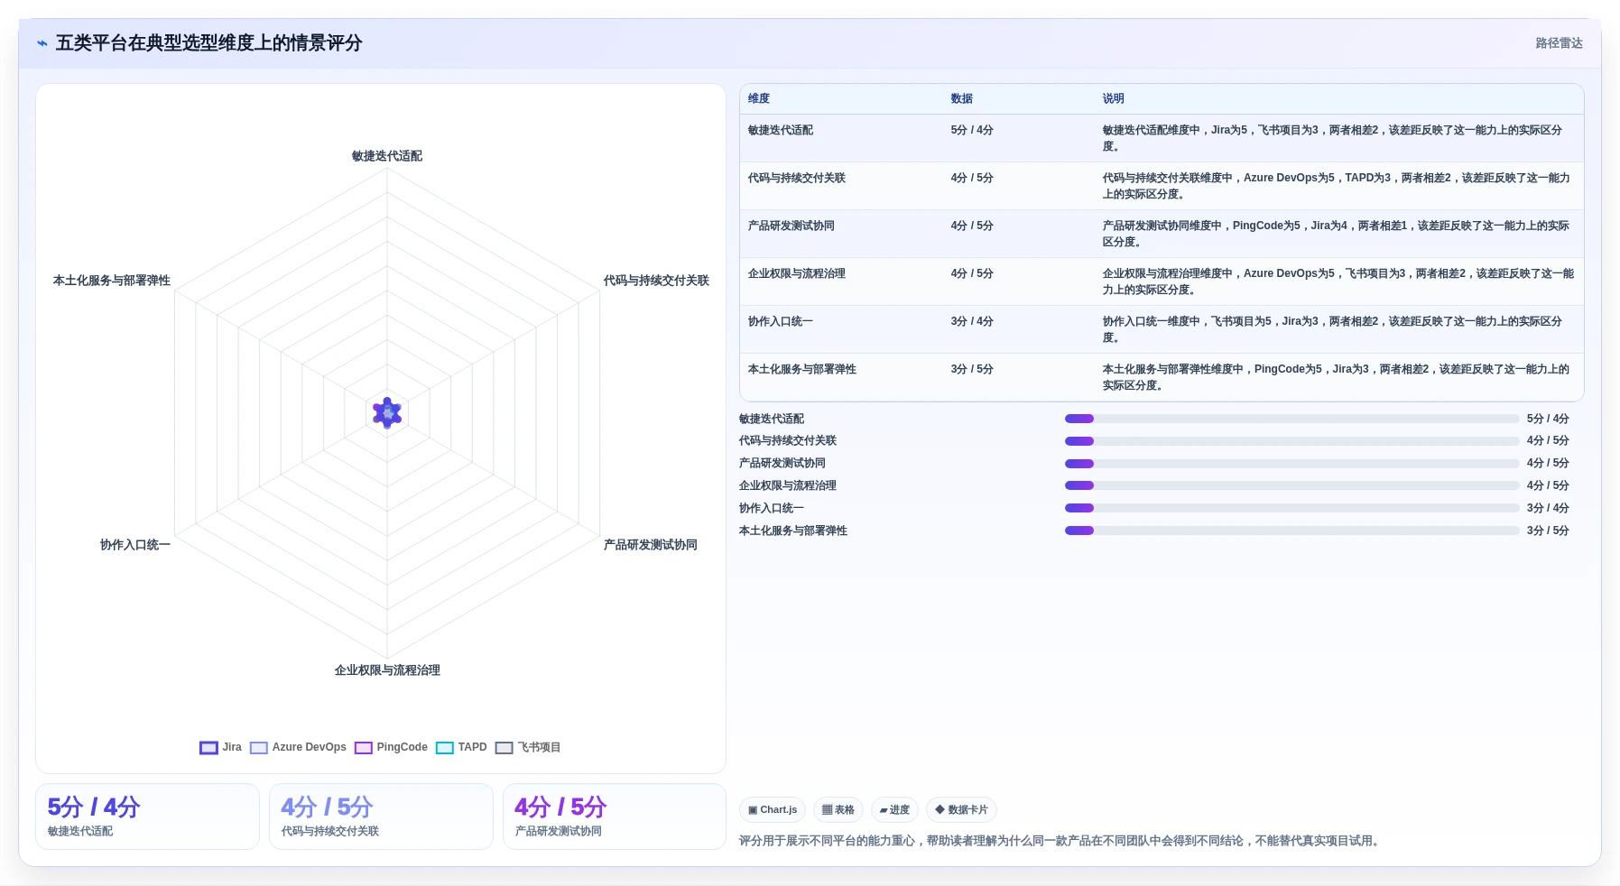Image resolution: width=1620 pixels, height=886 pixels.
Task: Click the 本土化服务与部署弹性 progress bar
Action: [x=1291, y=531]
